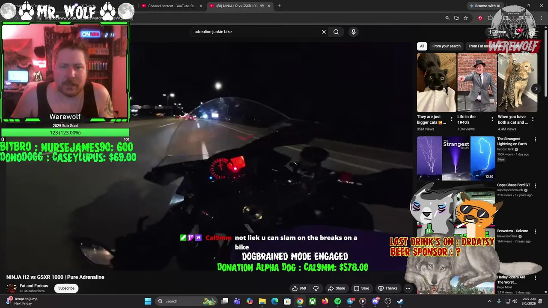This screenshot has height=308, width=548.
Task: Click the Share button
Action: (x=336, y=288)
